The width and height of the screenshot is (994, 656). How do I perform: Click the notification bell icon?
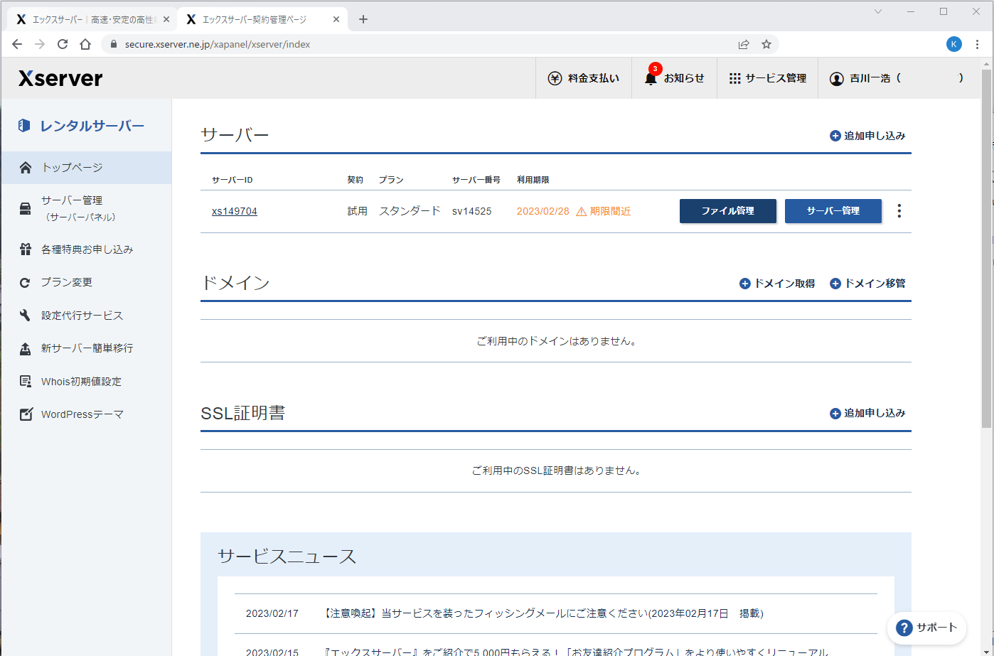coord(651,78)
